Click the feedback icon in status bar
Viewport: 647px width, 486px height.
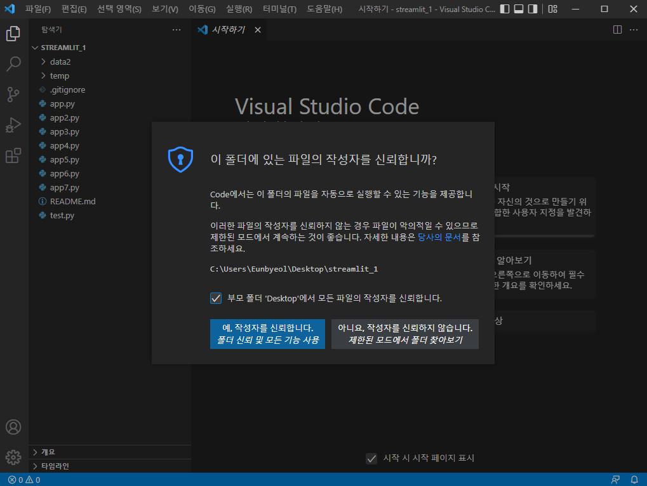coord(615,480)
